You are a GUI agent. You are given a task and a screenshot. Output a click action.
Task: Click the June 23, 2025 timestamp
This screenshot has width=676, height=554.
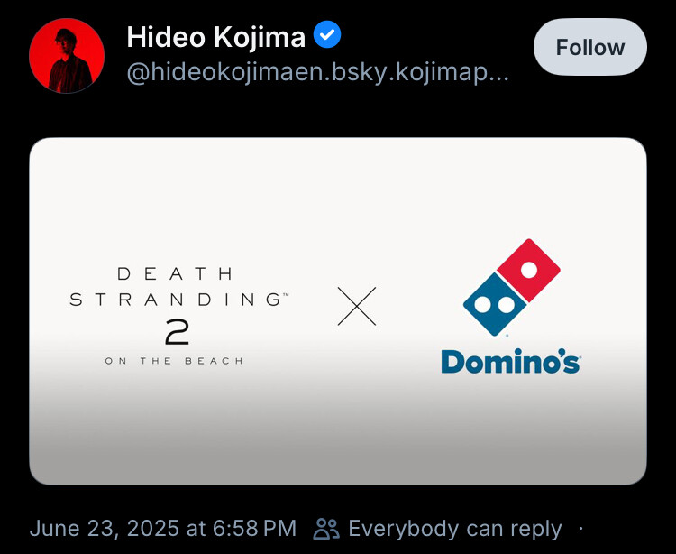163,529
